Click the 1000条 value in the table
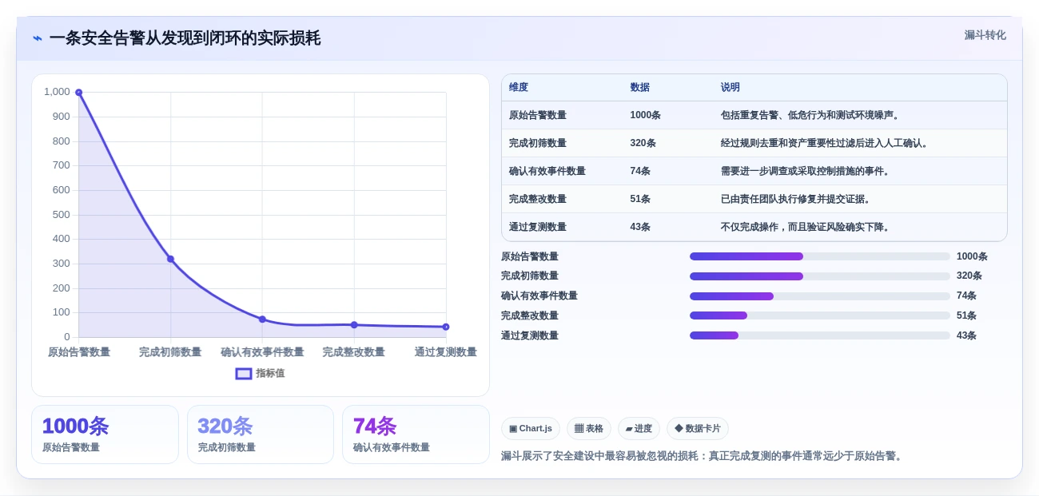The width and height of the screenshot is (1039, 496). tap(645, 115)
